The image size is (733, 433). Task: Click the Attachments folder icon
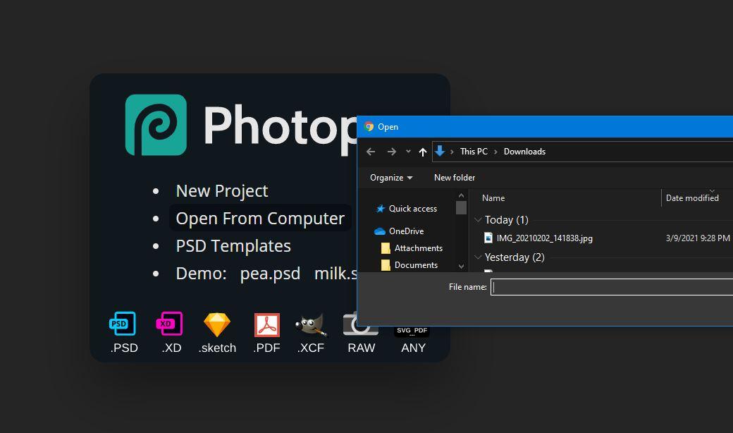pos(386,248)
